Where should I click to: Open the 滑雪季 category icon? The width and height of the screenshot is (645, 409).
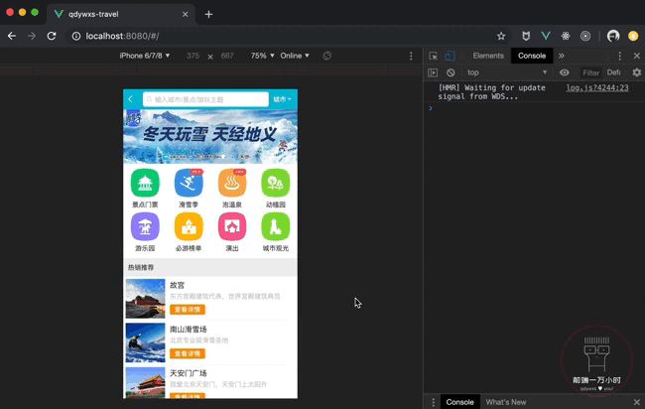pyautogui.click(x=189, y=183)
